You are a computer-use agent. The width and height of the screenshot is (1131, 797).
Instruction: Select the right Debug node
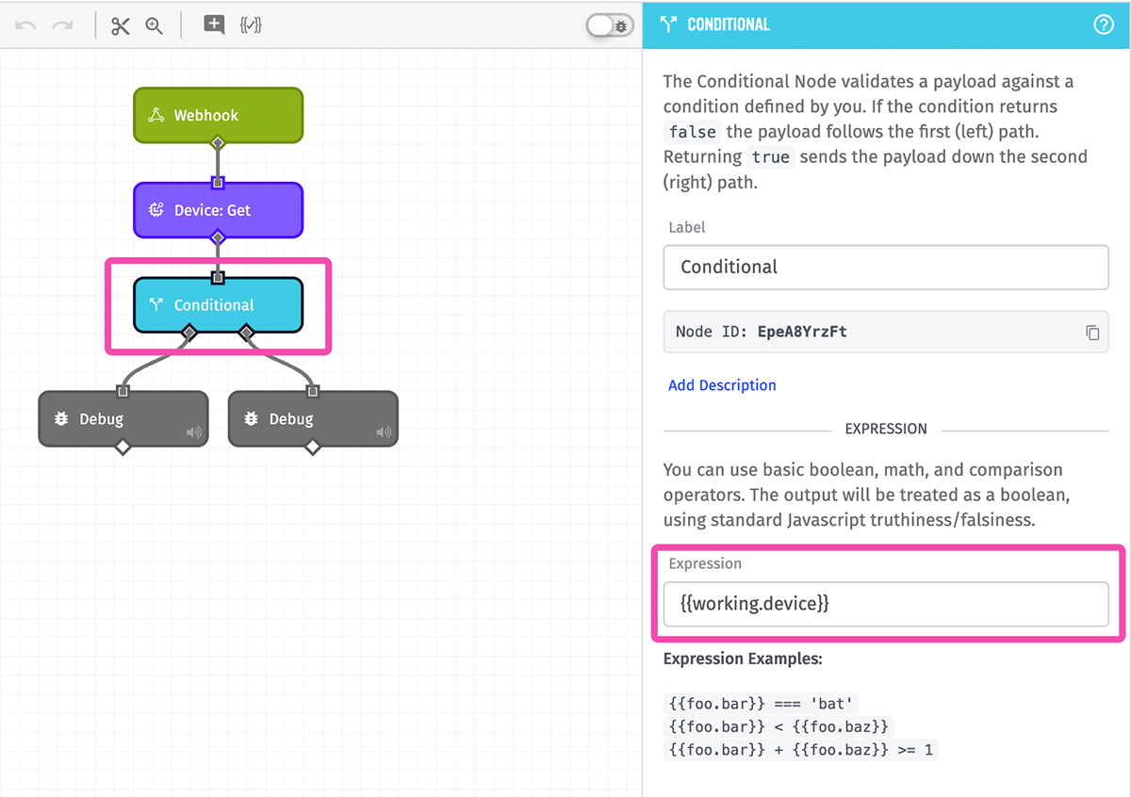coord(313,419)
